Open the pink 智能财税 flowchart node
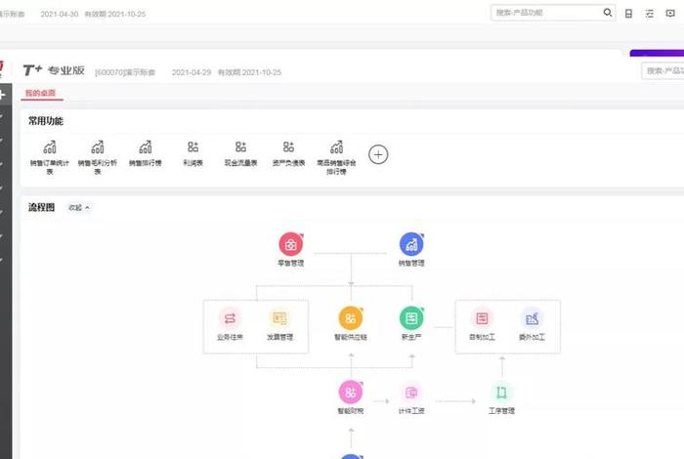Viewport: 684px width, 459px height. (x=351, y=393)
